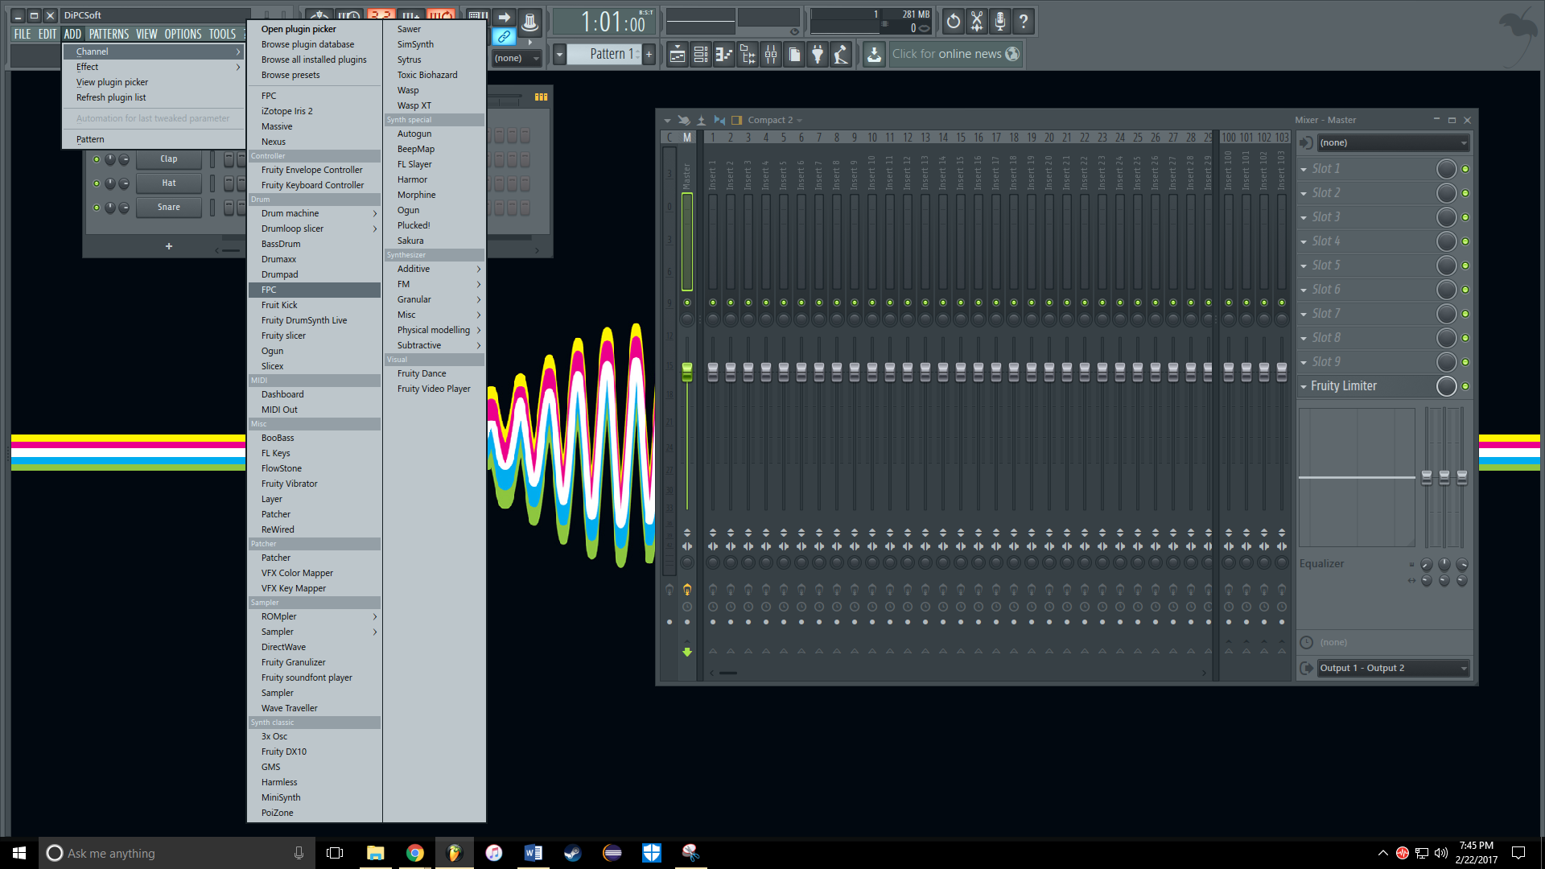Choose Sytrus from the plugin menu
Screen dimensions: 1545x869
click(x=409, y=60)
